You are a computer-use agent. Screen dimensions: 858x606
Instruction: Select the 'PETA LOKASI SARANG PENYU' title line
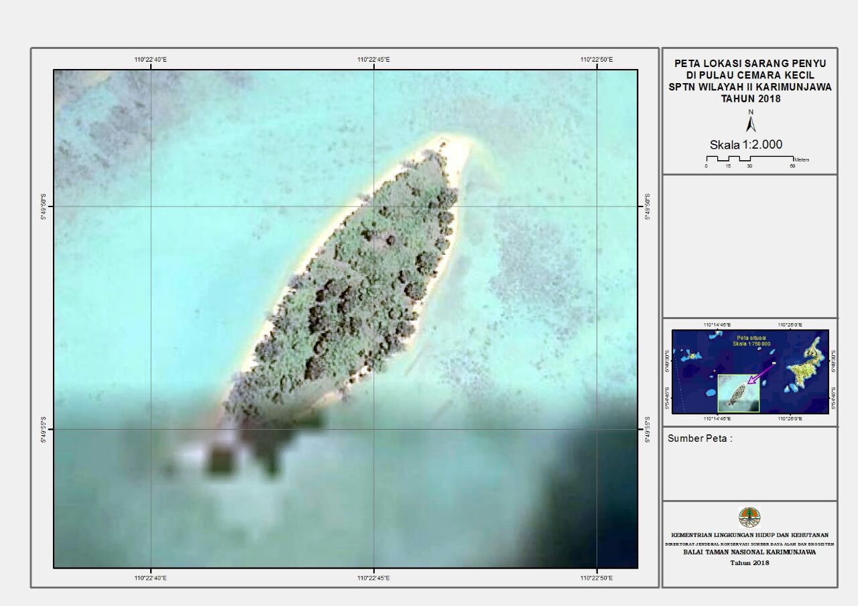[x=750, y=63]
